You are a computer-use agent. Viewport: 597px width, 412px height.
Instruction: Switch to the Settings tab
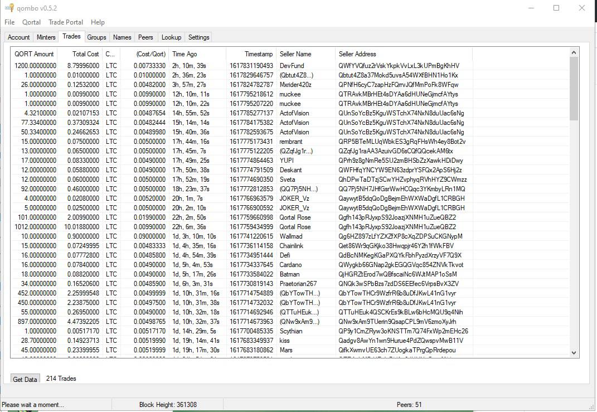click(x=198, y=37)
